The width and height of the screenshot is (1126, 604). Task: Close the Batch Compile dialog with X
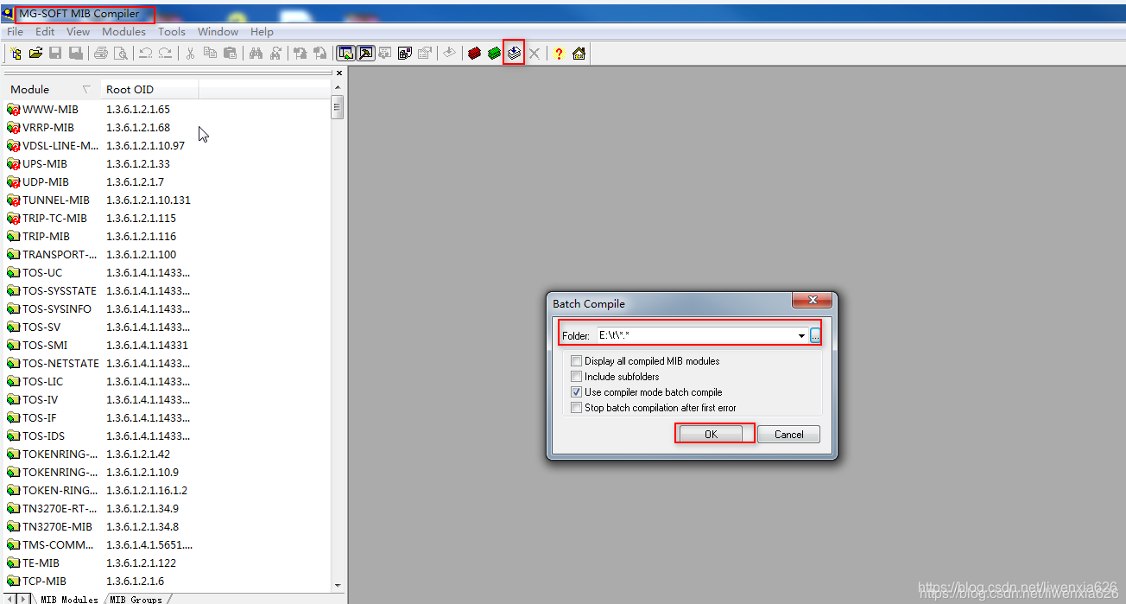[x=813, y=301]
